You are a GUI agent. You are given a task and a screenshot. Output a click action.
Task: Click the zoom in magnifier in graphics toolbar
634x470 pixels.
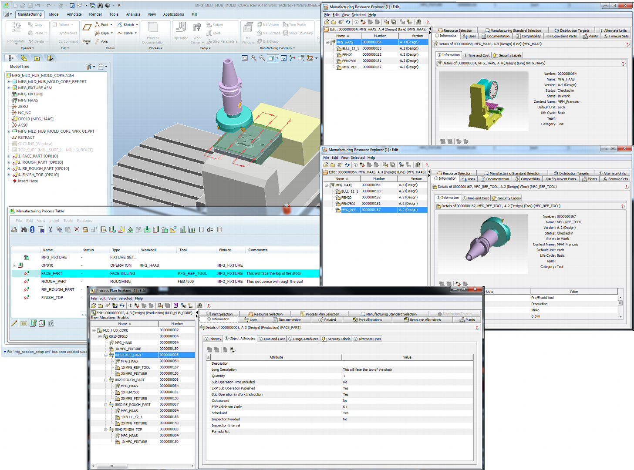click(253, 58)
